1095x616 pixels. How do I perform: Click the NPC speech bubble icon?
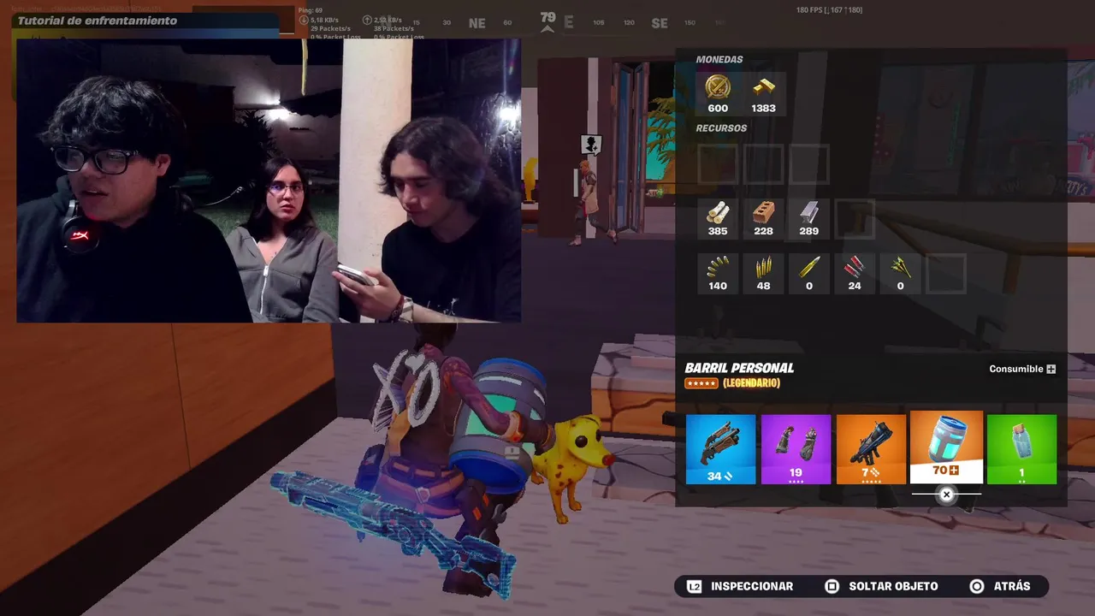coord(591,145)
